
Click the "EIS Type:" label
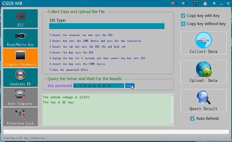tap(58, 20)
